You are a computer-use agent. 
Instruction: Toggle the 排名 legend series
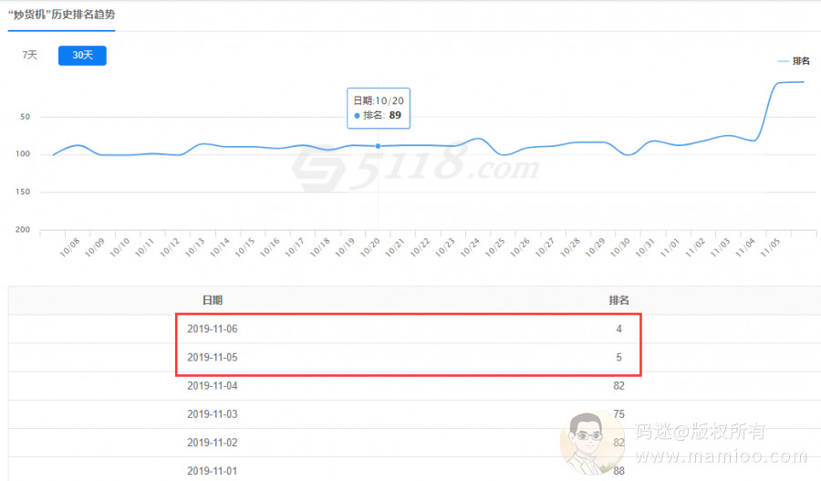[x=794, y=61]
